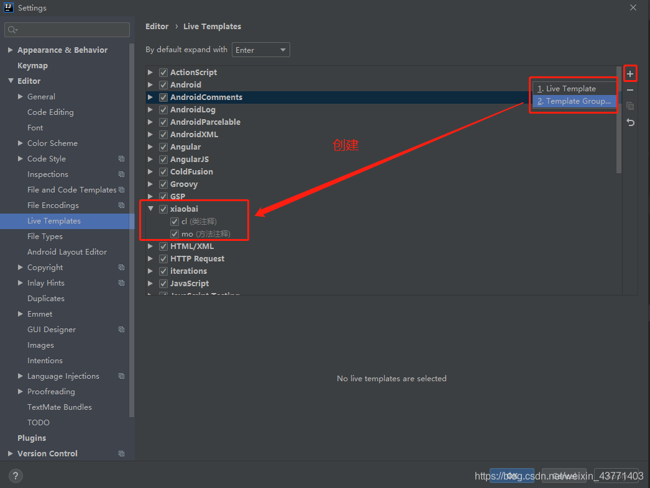
Task: Toggle the JavaScript group checkbox
Action: tap(163, 284)
